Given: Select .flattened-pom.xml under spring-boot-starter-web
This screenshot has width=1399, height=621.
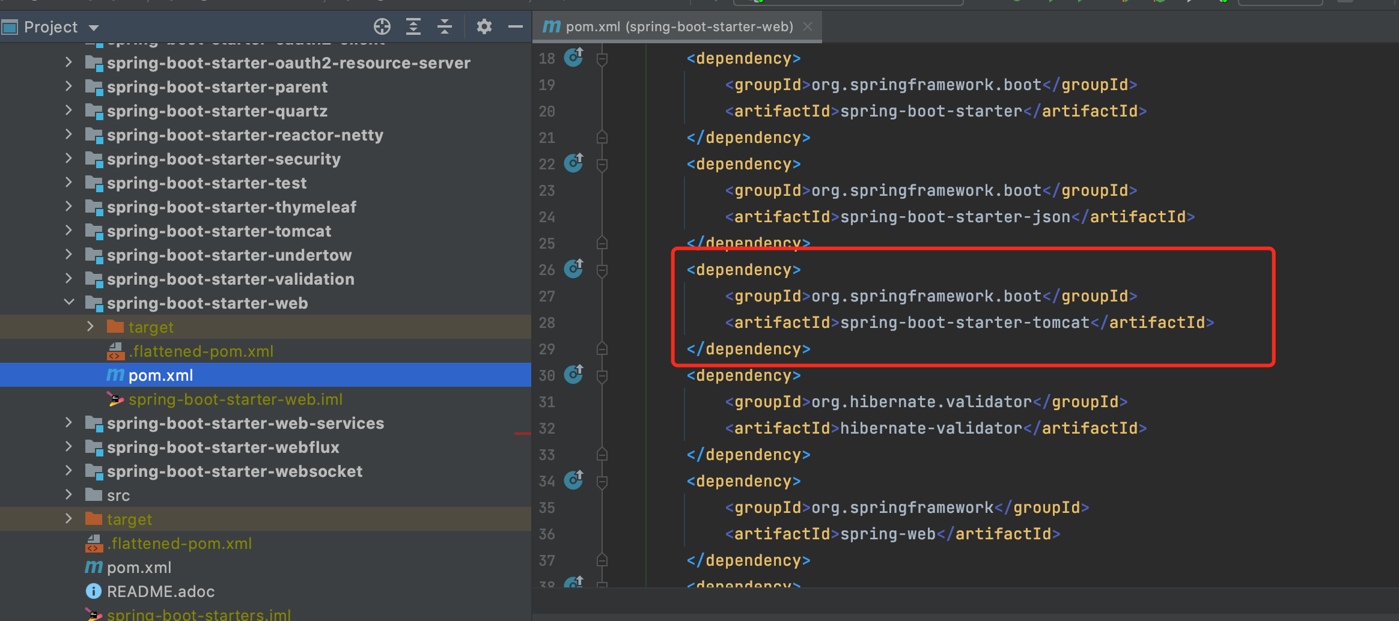Looking at the screenshot, I should coord(266,351).
